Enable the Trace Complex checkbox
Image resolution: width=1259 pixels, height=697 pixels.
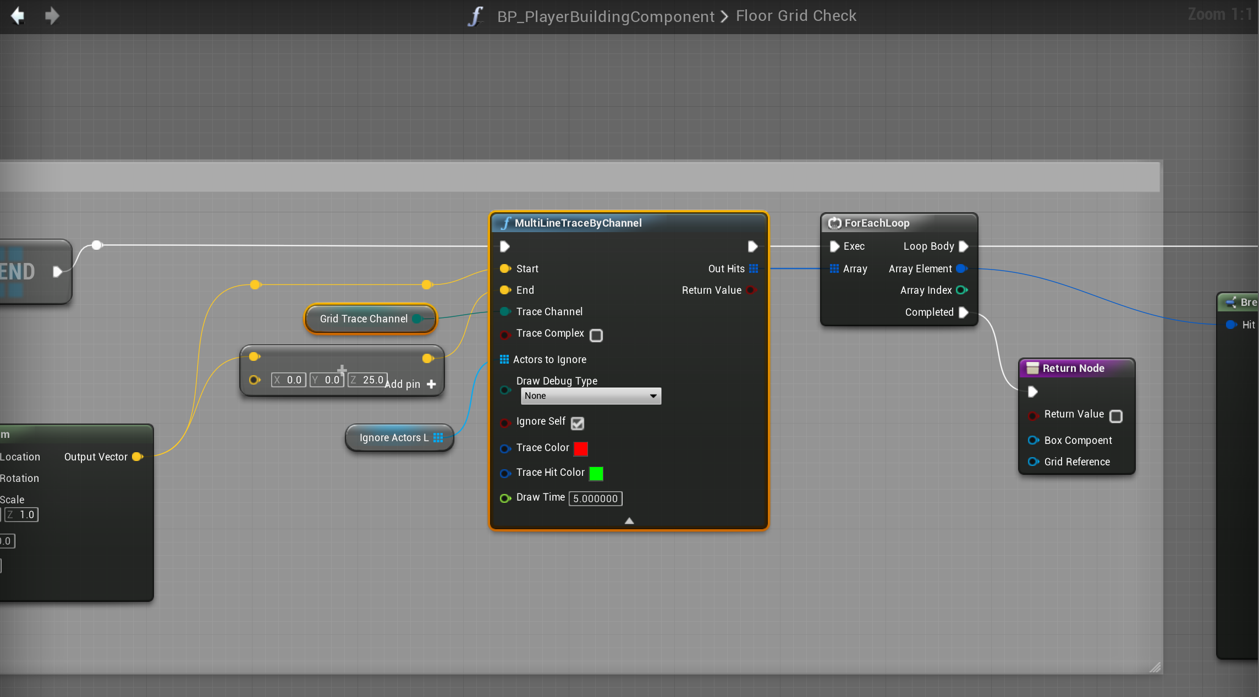[596, 335]
